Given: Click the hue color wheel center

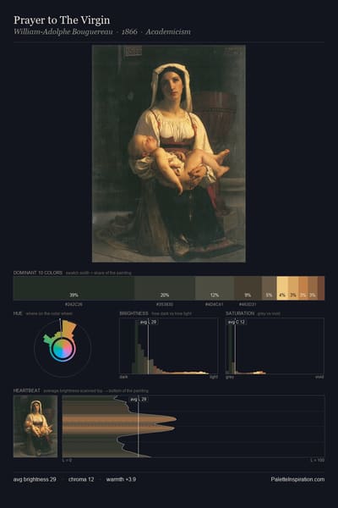Looking at the screenshot, I should pyautogui.click(x=63, y=349).
